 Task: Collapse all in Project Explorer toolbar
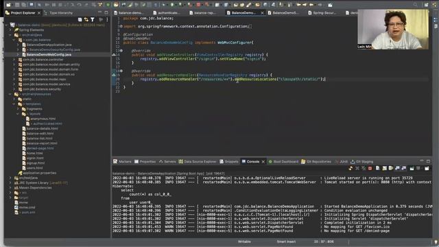[80, 20]
